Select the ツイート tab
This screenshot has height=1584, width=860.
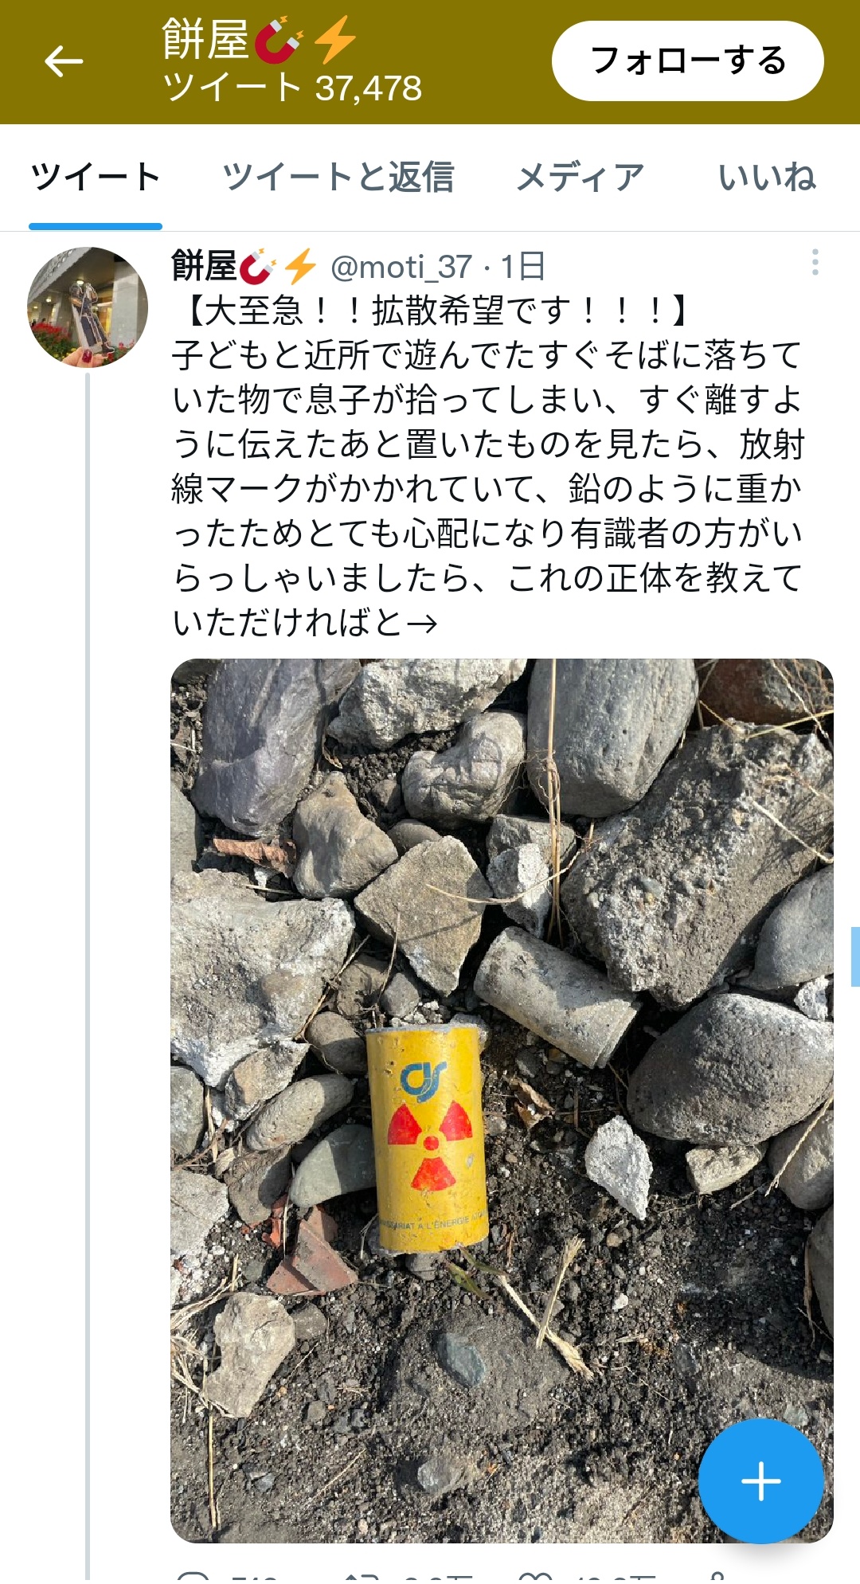96,177
